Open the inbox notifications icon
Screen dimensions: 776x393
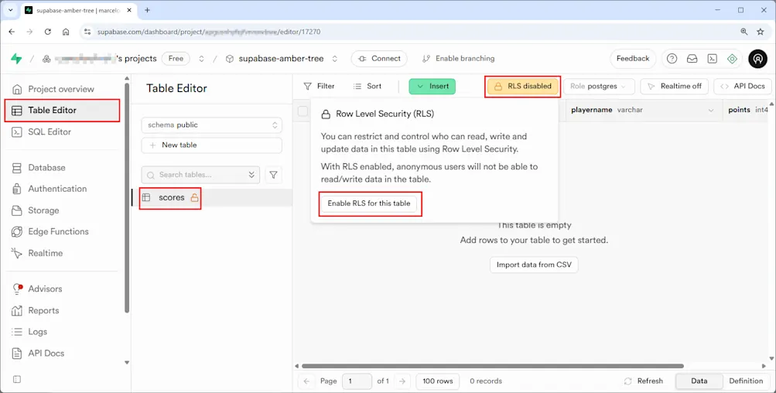pyautogui.click(x=692, y=58)
